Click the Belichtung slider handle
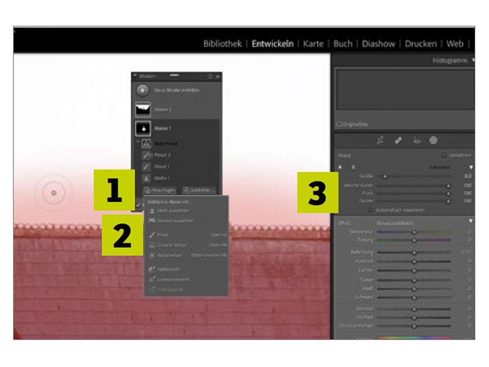489x367 pixels. pos(414,252)
